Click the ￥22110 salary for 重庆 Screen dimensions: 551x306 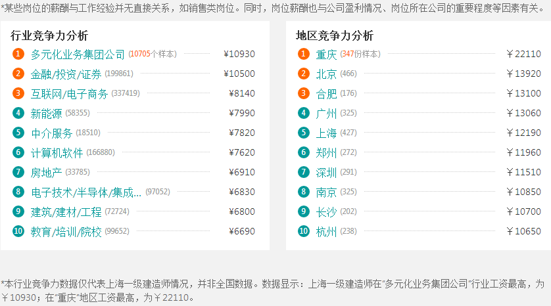[x=523, y=54]
